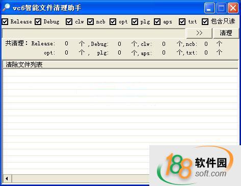The height and width of the screenshot is (186, 241).
Task: Toggle the plg checkbox
Action: (x=135, y=22)
